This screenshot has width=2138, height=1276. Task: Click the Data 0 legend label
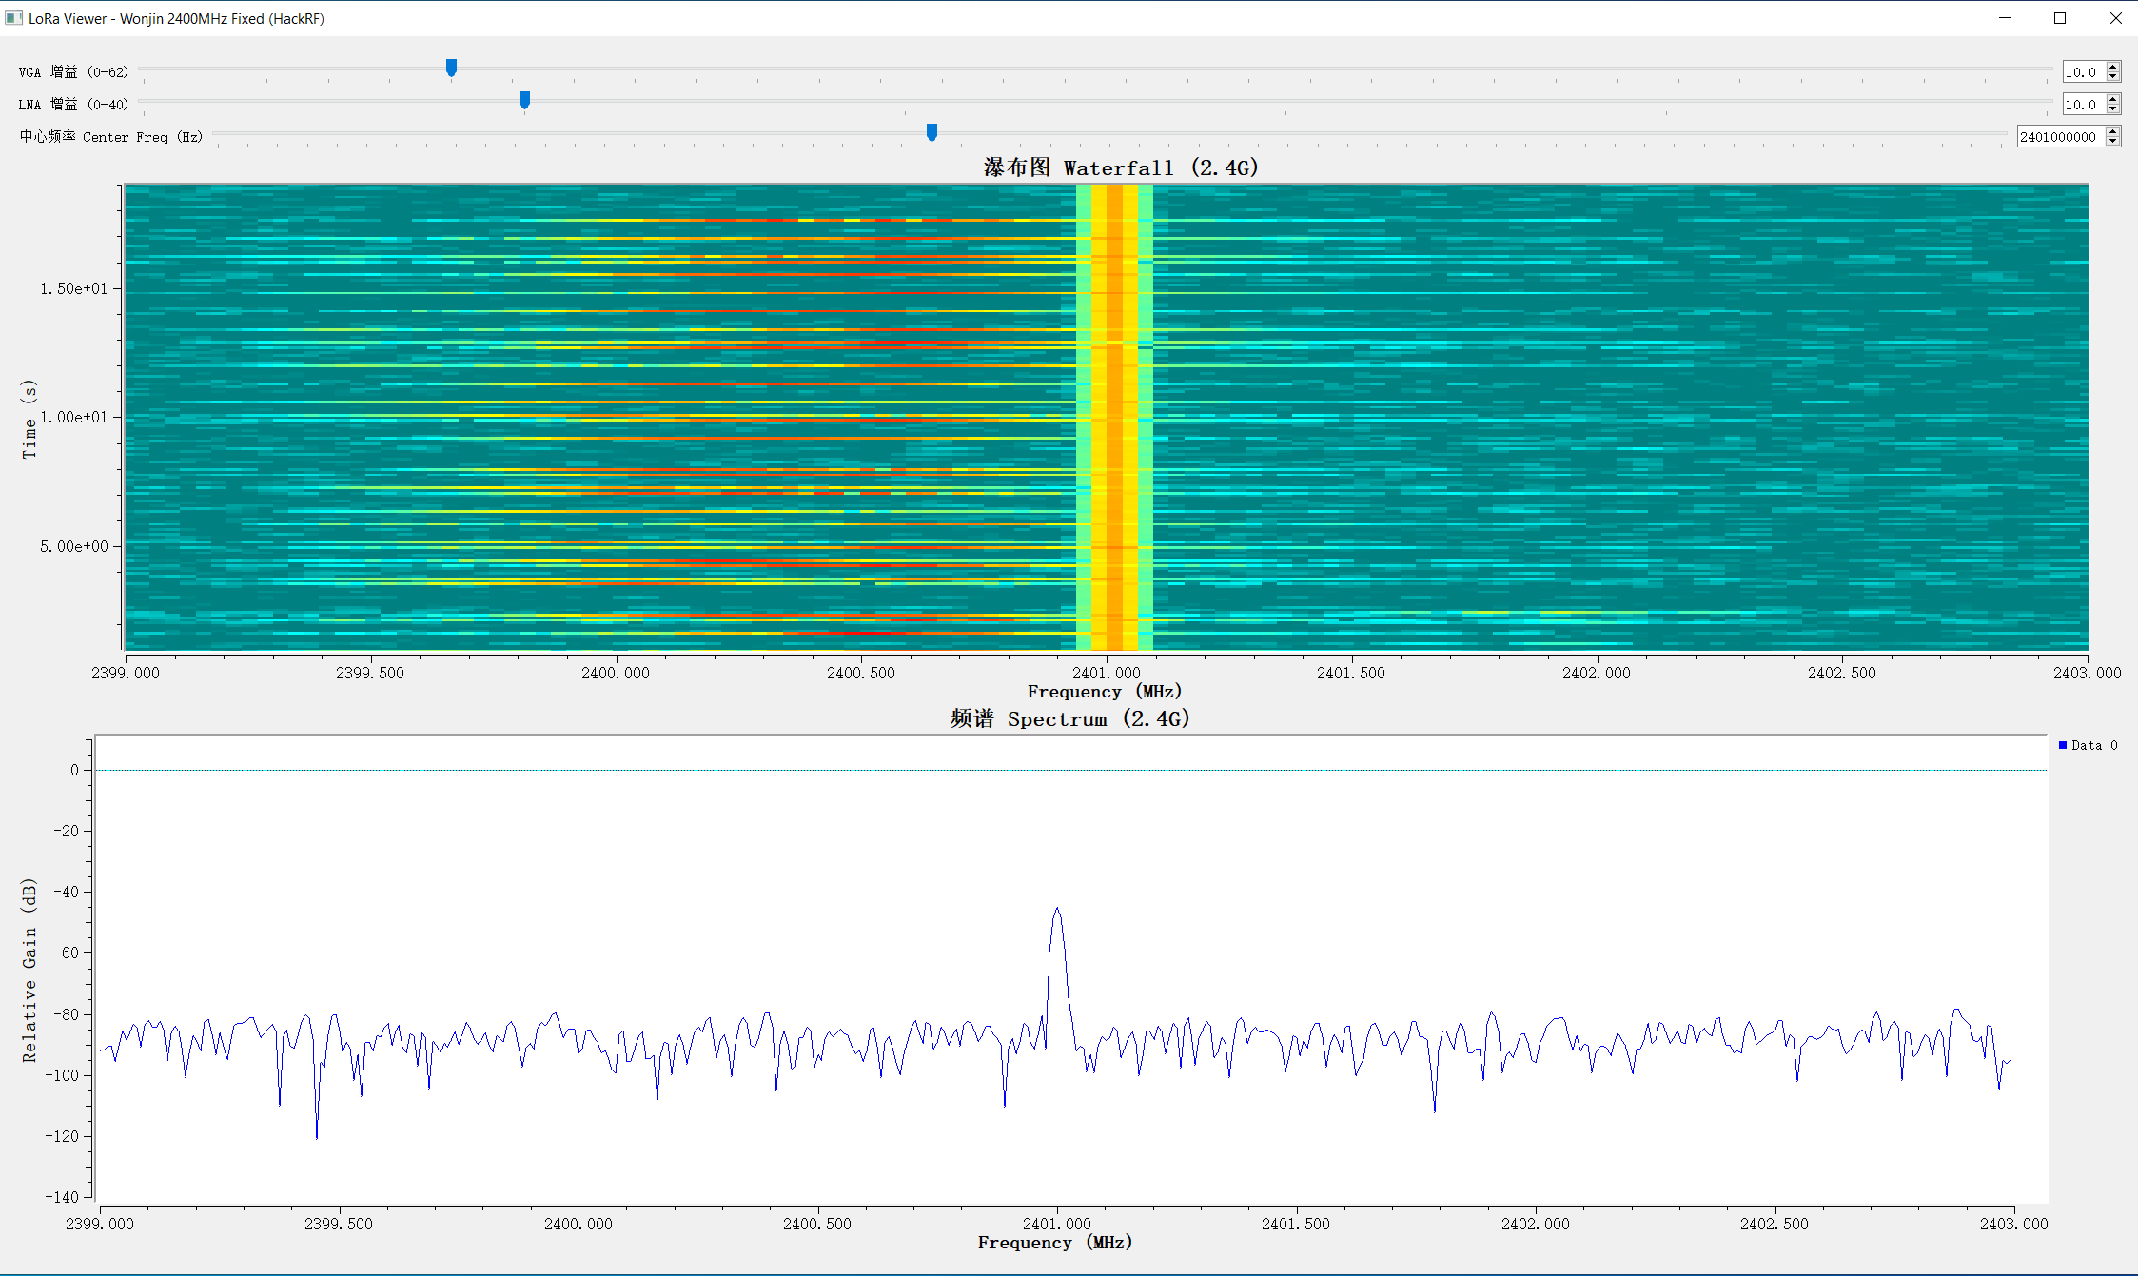pyautogui.click(x=2094, y=745)
